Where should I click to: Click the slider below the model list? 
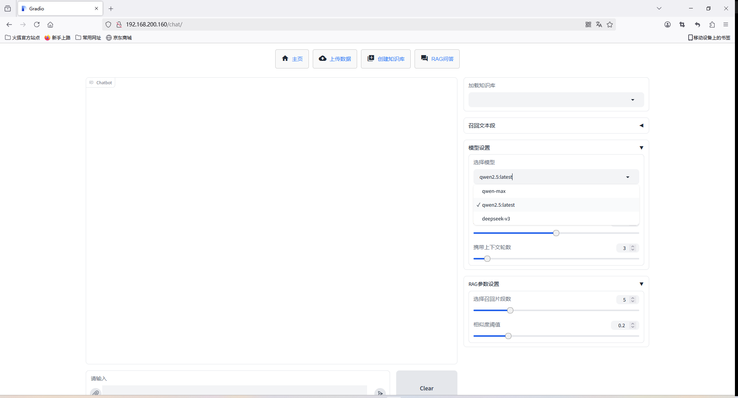tap(556, 233)
